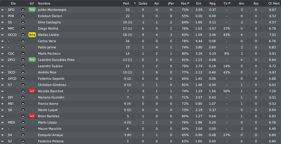Viewport: 281px width, 144px height.
Task: Click row arrow icon left of Diego Molina
Action: click(x=3, y=28)
